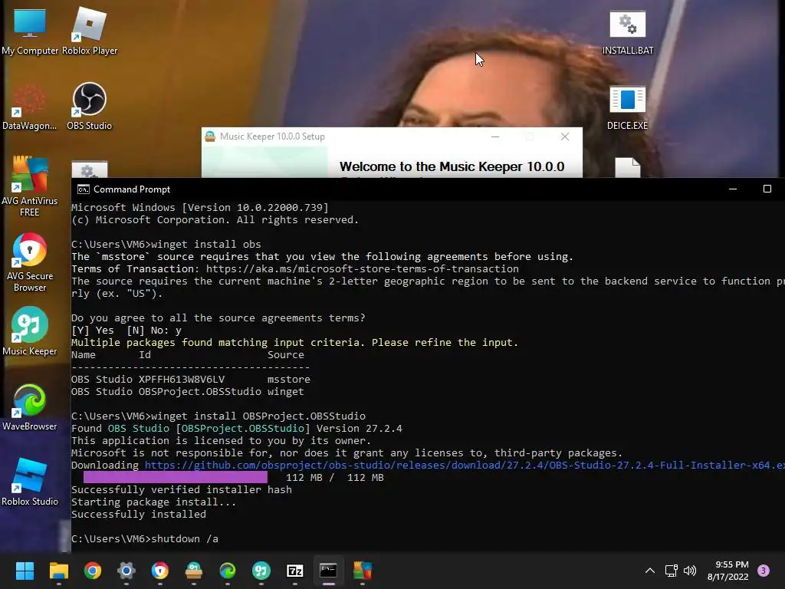
Task: Switch to Music Keeper Setup taskbar icon
Action: click(194, 571)
